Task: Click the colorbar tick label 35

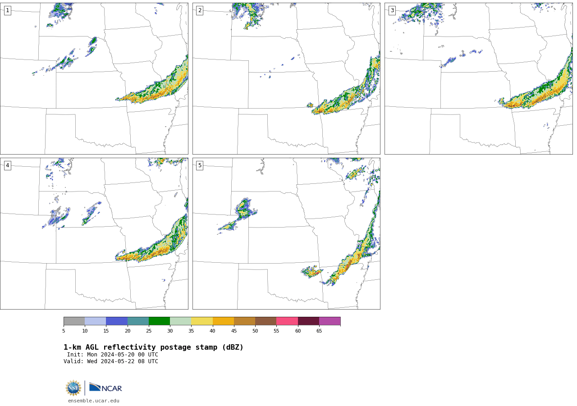Action: click(x=191, y=331)
